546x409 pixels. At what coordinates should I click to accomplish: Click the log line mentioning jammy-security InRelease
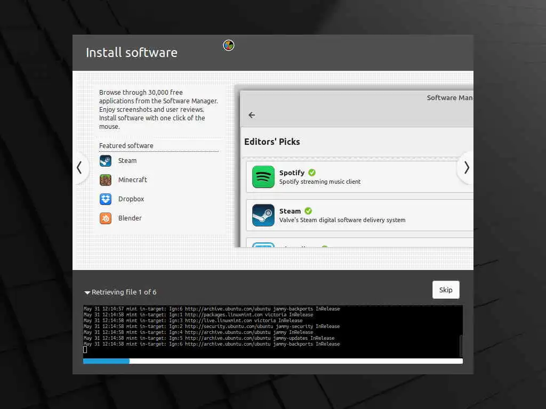[x=212, y=326]
